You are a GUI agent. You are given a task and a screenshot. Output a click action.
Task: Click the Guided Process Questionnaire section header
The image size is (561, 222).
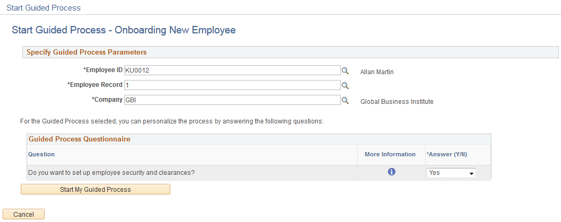(80, 139)
